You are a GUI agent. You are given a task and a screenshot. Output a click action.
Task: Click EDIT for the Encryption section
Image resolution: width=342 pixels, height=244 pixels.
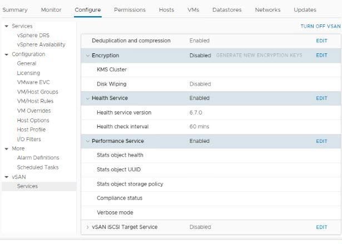coord(321,56)
